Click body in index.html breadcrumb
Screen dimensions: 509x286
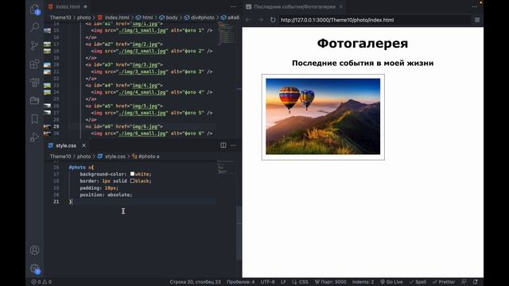click(172, 17)
